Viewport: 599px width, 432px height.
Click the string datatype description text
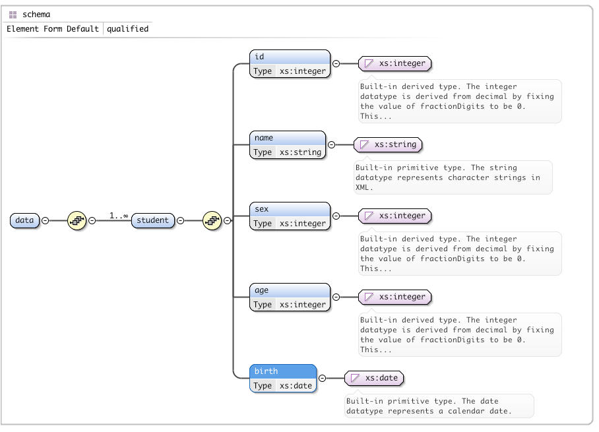[x=448, y=177]
